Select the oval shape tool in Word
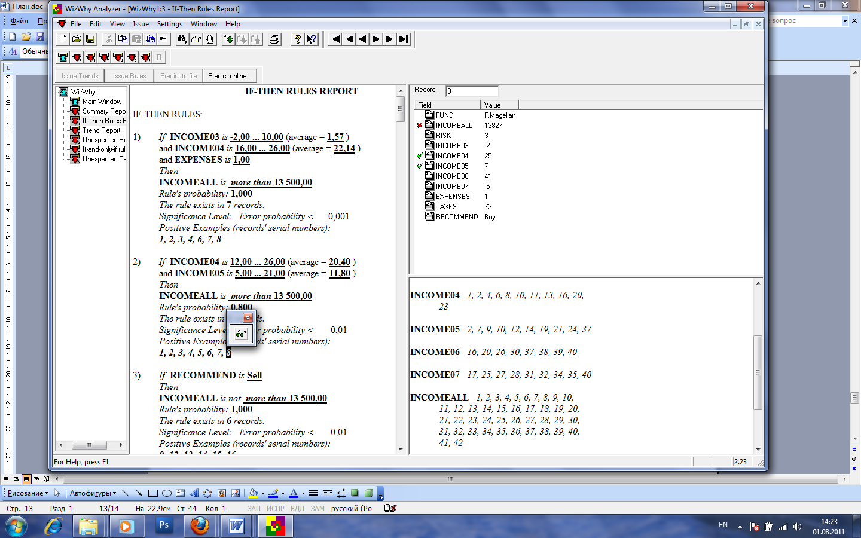Image resolution: width=861 pixels, height=538 pixels. pos(167,493)
